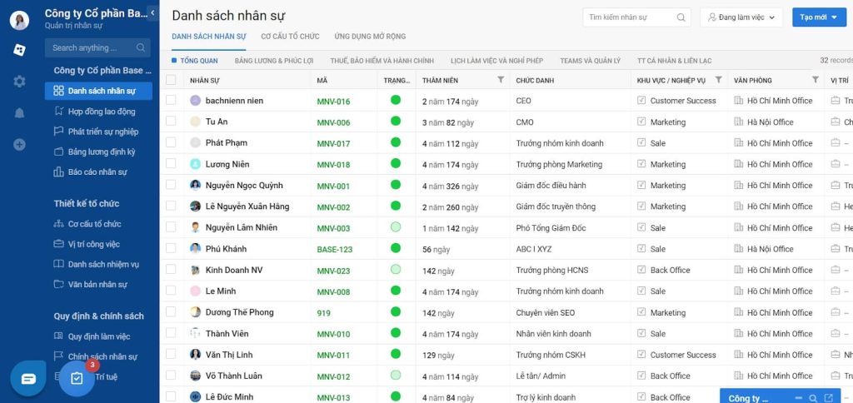Pop out the Công ty chat widget
Viewport: 853px width, 403px height.
point(829,398)
